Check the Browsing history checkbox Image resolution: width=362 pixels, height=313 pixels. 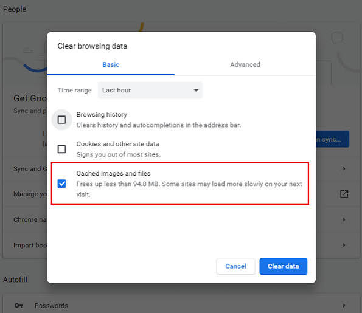tap(61, 120)
